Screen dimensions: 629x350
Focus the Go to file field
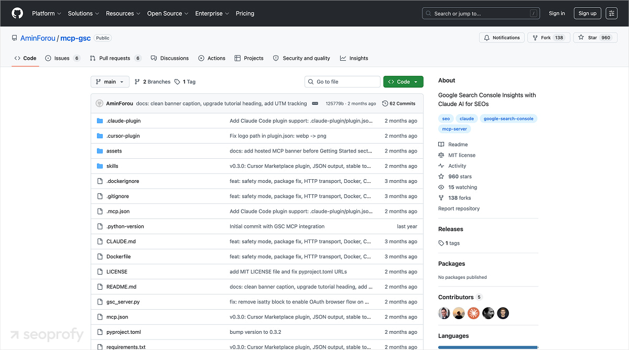[x=342, y=82]
